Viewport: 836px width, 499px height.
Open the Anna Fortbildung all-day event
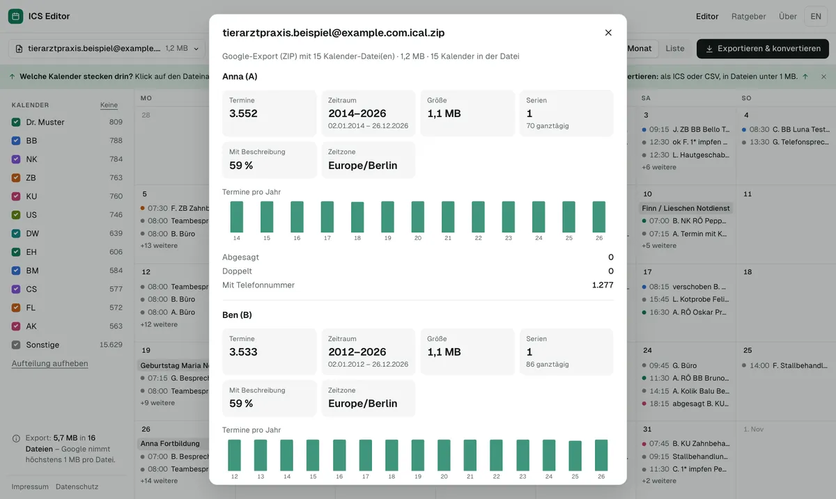(173, 443)
